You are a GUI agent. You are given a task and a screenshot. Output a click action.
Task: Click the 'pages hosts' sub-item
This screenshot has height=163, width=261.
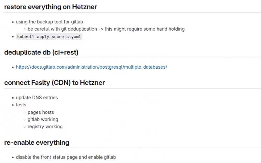click(x=41, y=112)
